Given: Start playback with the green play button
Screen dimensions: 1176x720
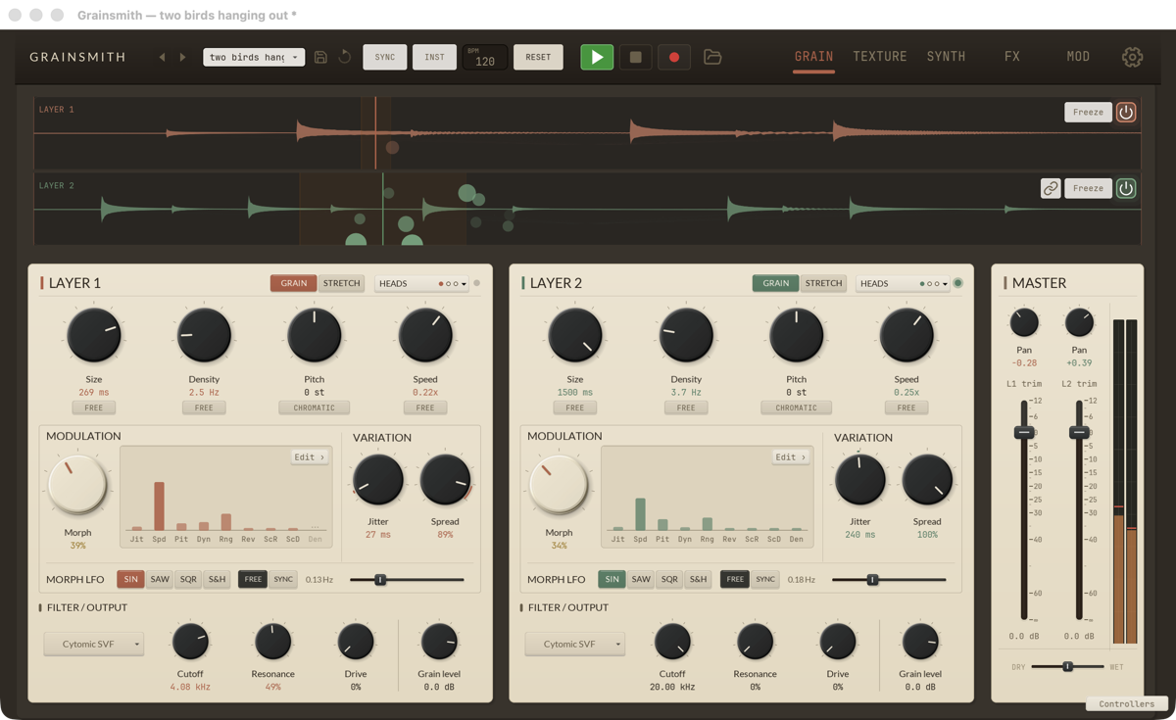Looking at the screenshot, I should (597, 57).
